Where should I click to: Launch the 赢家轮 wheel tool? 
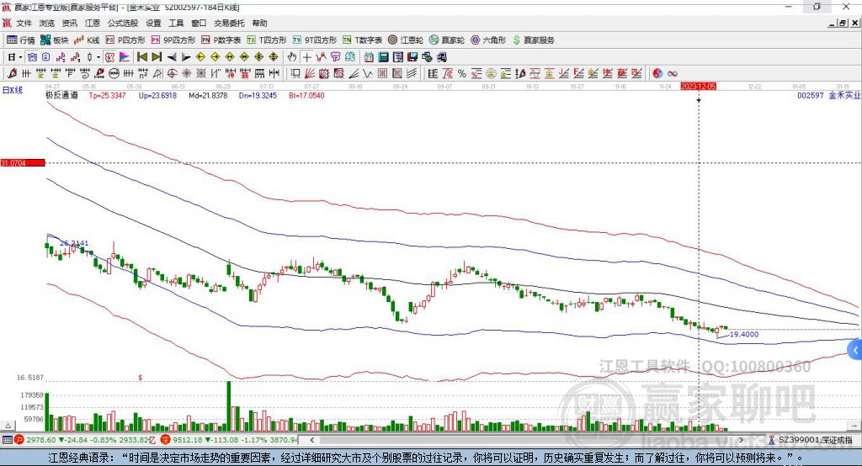tap(447, 40)
